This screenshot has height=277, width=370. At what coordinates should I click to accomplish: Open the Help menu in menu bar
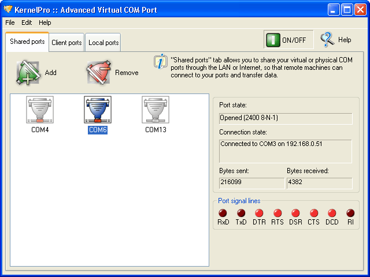click(x=45, y=23)
